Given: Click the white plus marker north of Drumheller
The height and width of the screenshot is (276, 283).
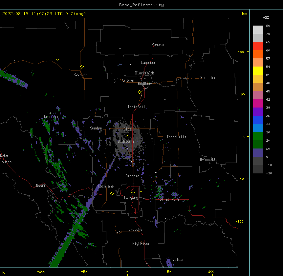Looking at the screenshot, I should pyautogui.click(x=201, y=123).
